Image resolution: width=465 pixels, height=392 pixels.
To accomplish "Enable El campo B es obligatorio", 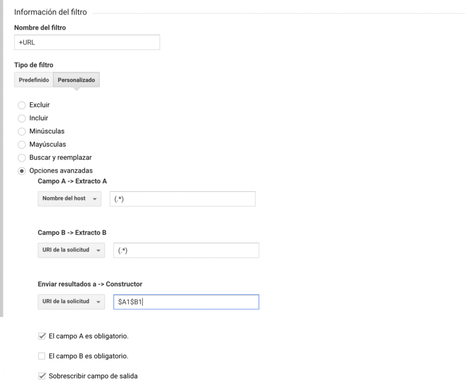I will point(42,356).
